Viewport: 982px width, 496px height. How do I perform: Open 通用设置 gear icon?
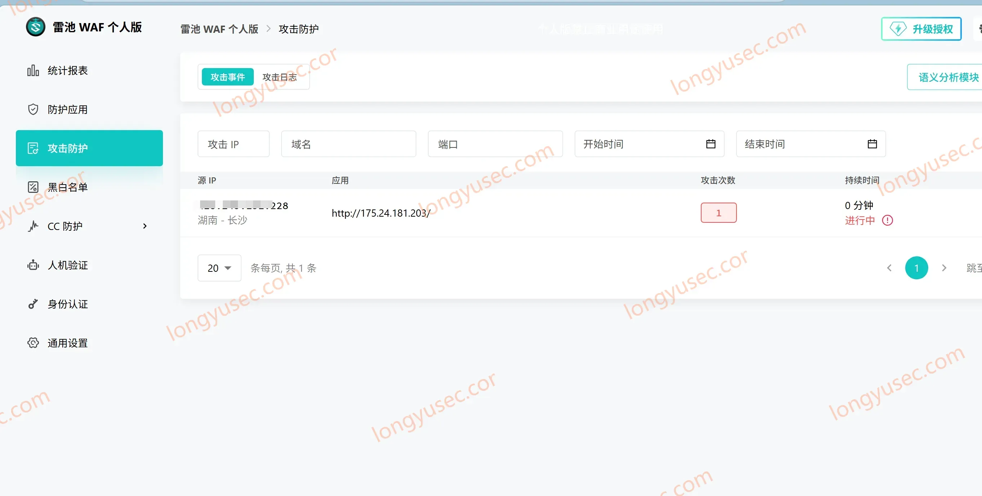33,343
